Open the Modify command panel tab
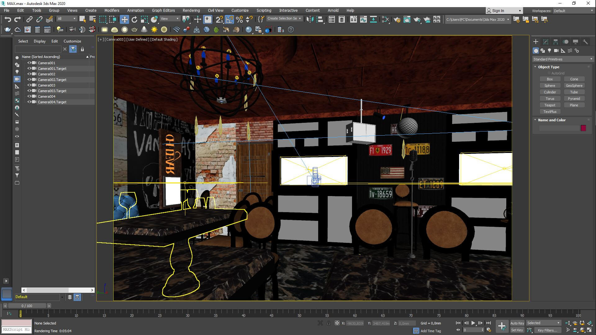The width and height of the screenshot is (596, 335). [545, 42]
